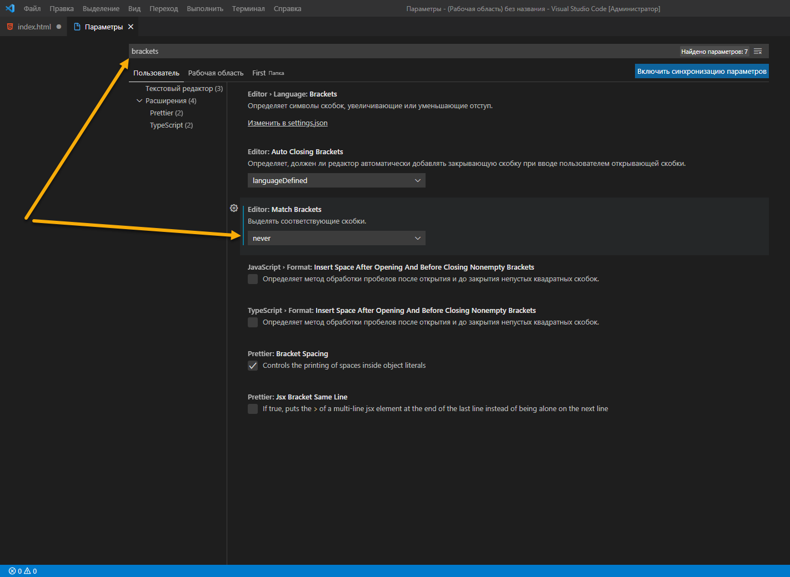The height and width of the screenshot is (577, 790).
Task: Open the Файл menu
Action: 32,8
